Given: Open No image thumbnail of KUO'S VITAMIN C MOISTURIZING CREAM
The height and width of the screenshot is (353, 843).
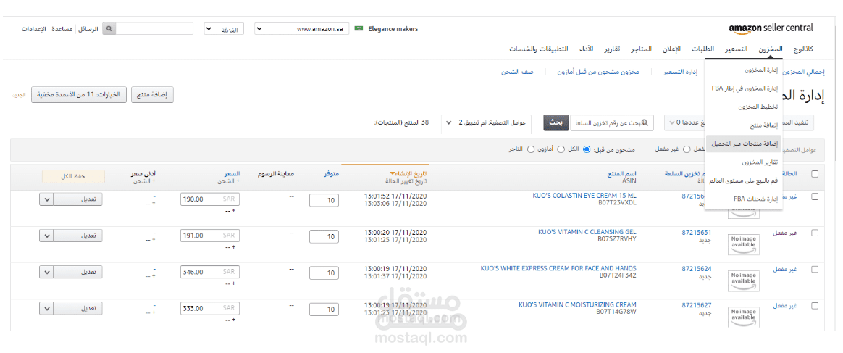Looking at the screenshot, I should point(744,317).
